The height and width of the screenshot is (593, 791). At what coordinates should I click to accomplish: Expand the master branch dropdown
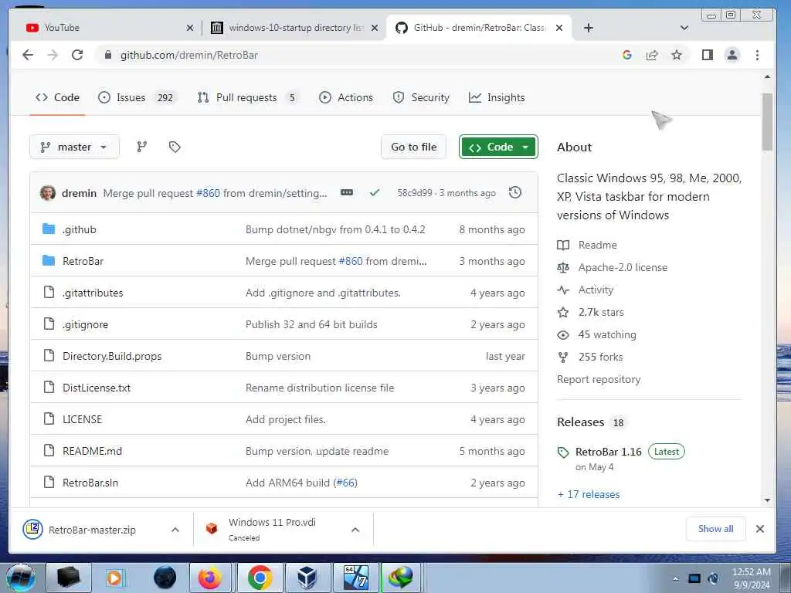(75, 147)
